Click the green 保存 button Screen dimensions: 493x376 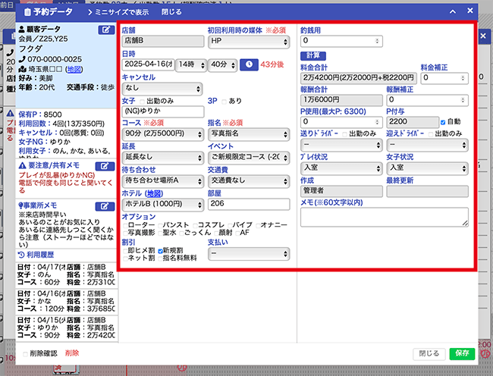[x=462, y=353]
